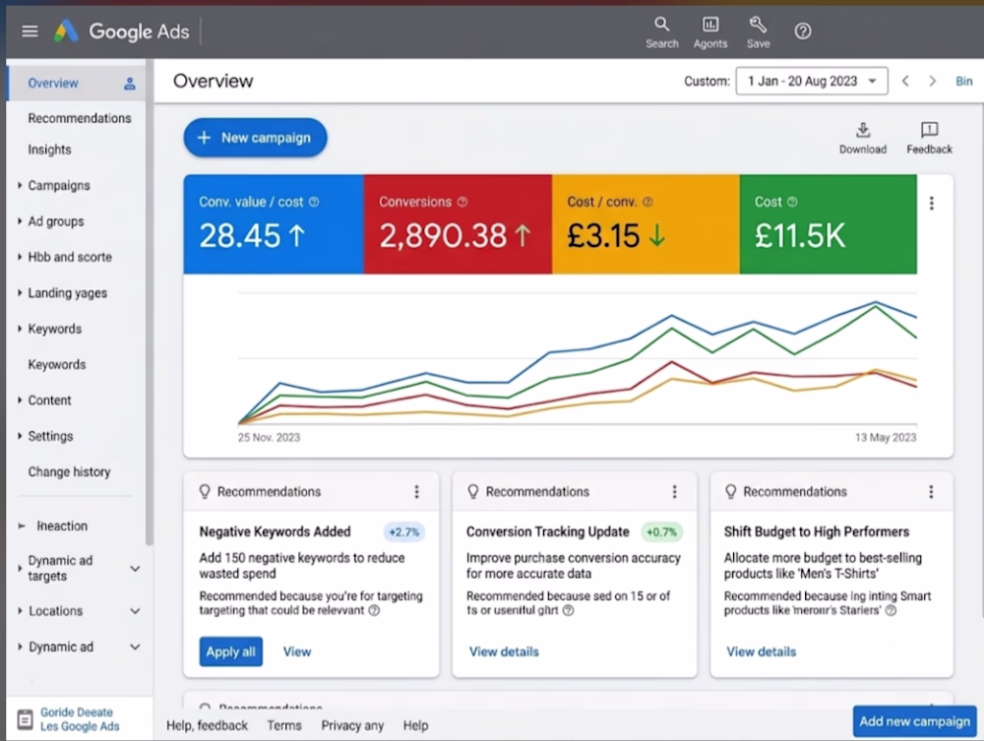The height and width of the screenshot is (741, 984).
Task: Open Goride Deeate Les Google Ads link
Action: [x=80, y=719]
